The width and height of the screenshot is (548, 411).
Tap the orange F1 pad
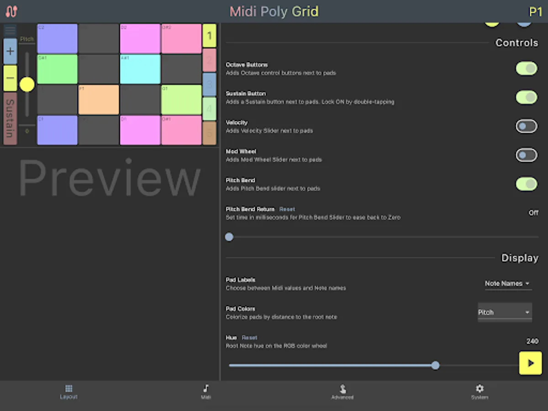point(99,100)
